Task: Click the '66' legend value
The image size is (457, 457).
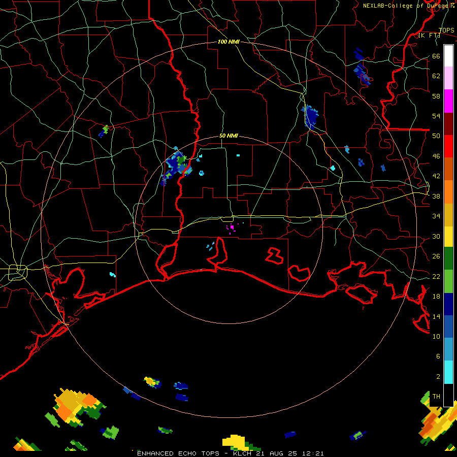Action: 436,56
